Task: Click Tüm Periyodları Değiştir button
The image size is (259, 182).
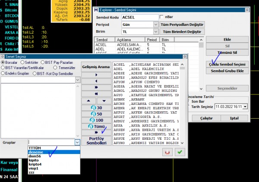Action: tap(182, 25)
